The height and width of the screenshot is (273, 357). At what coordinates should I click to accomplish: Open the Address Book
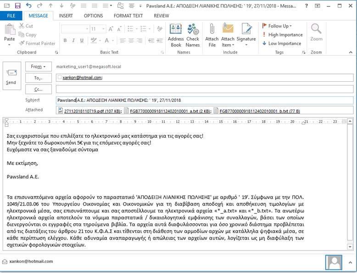176,35
